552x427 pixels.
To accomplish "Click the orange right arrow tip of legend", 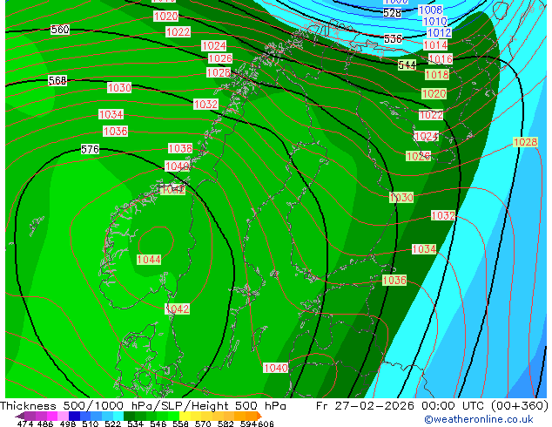I will (259, 416).
